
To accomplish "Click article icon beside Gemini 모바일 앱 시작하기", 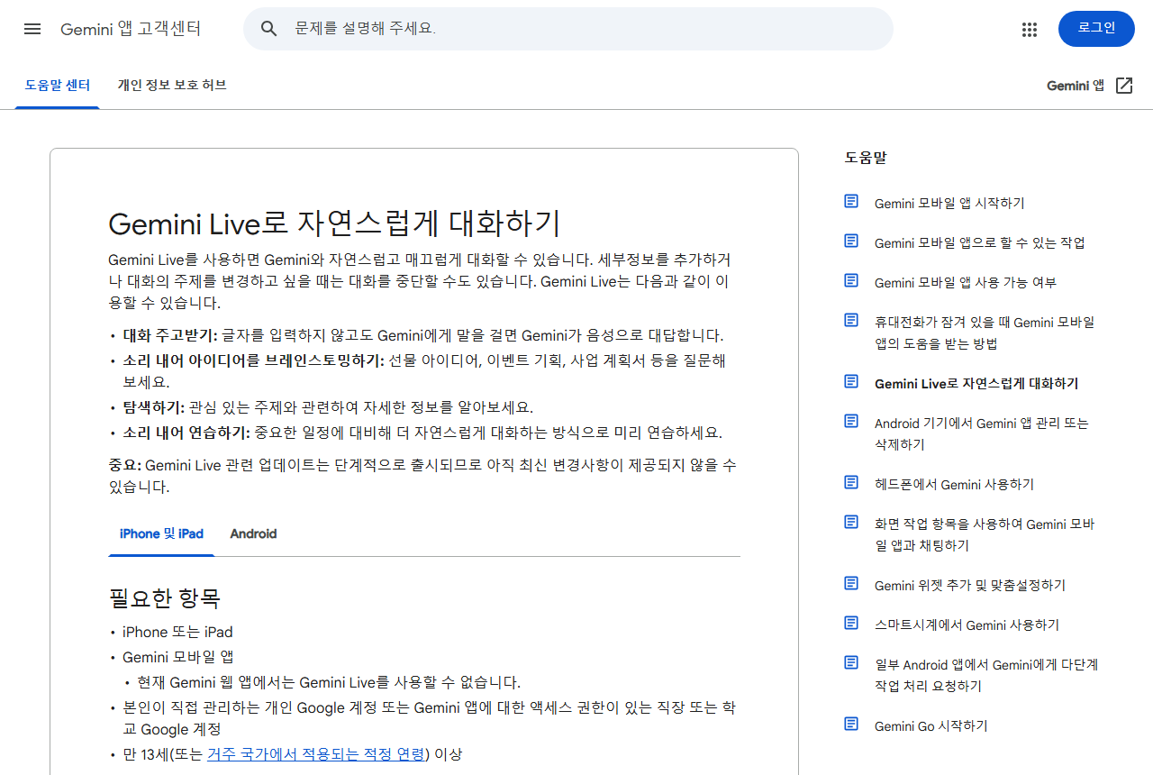I will coord(851,201).
